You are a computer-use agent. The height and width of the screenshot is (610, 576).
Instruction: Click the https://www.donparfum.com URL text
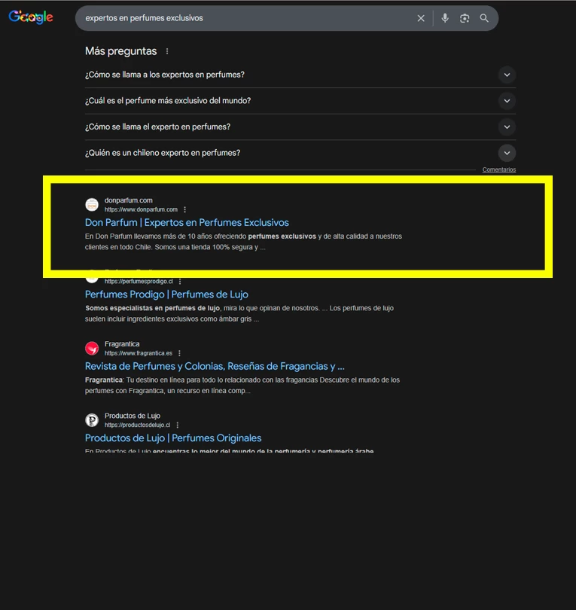141,209
